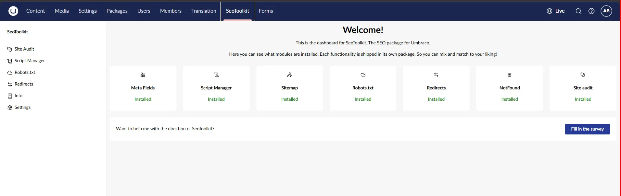Click the Script Manager card icon
The width and height of the screenshot is (621, 196).
(x=216, y=75)
